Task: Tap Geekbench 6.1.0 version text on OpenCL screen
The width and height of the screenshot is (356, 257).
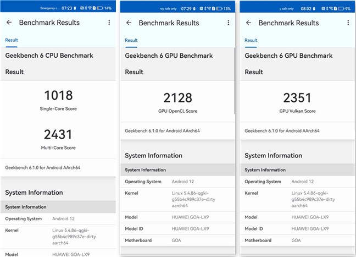Action: (x=162, y=131)
